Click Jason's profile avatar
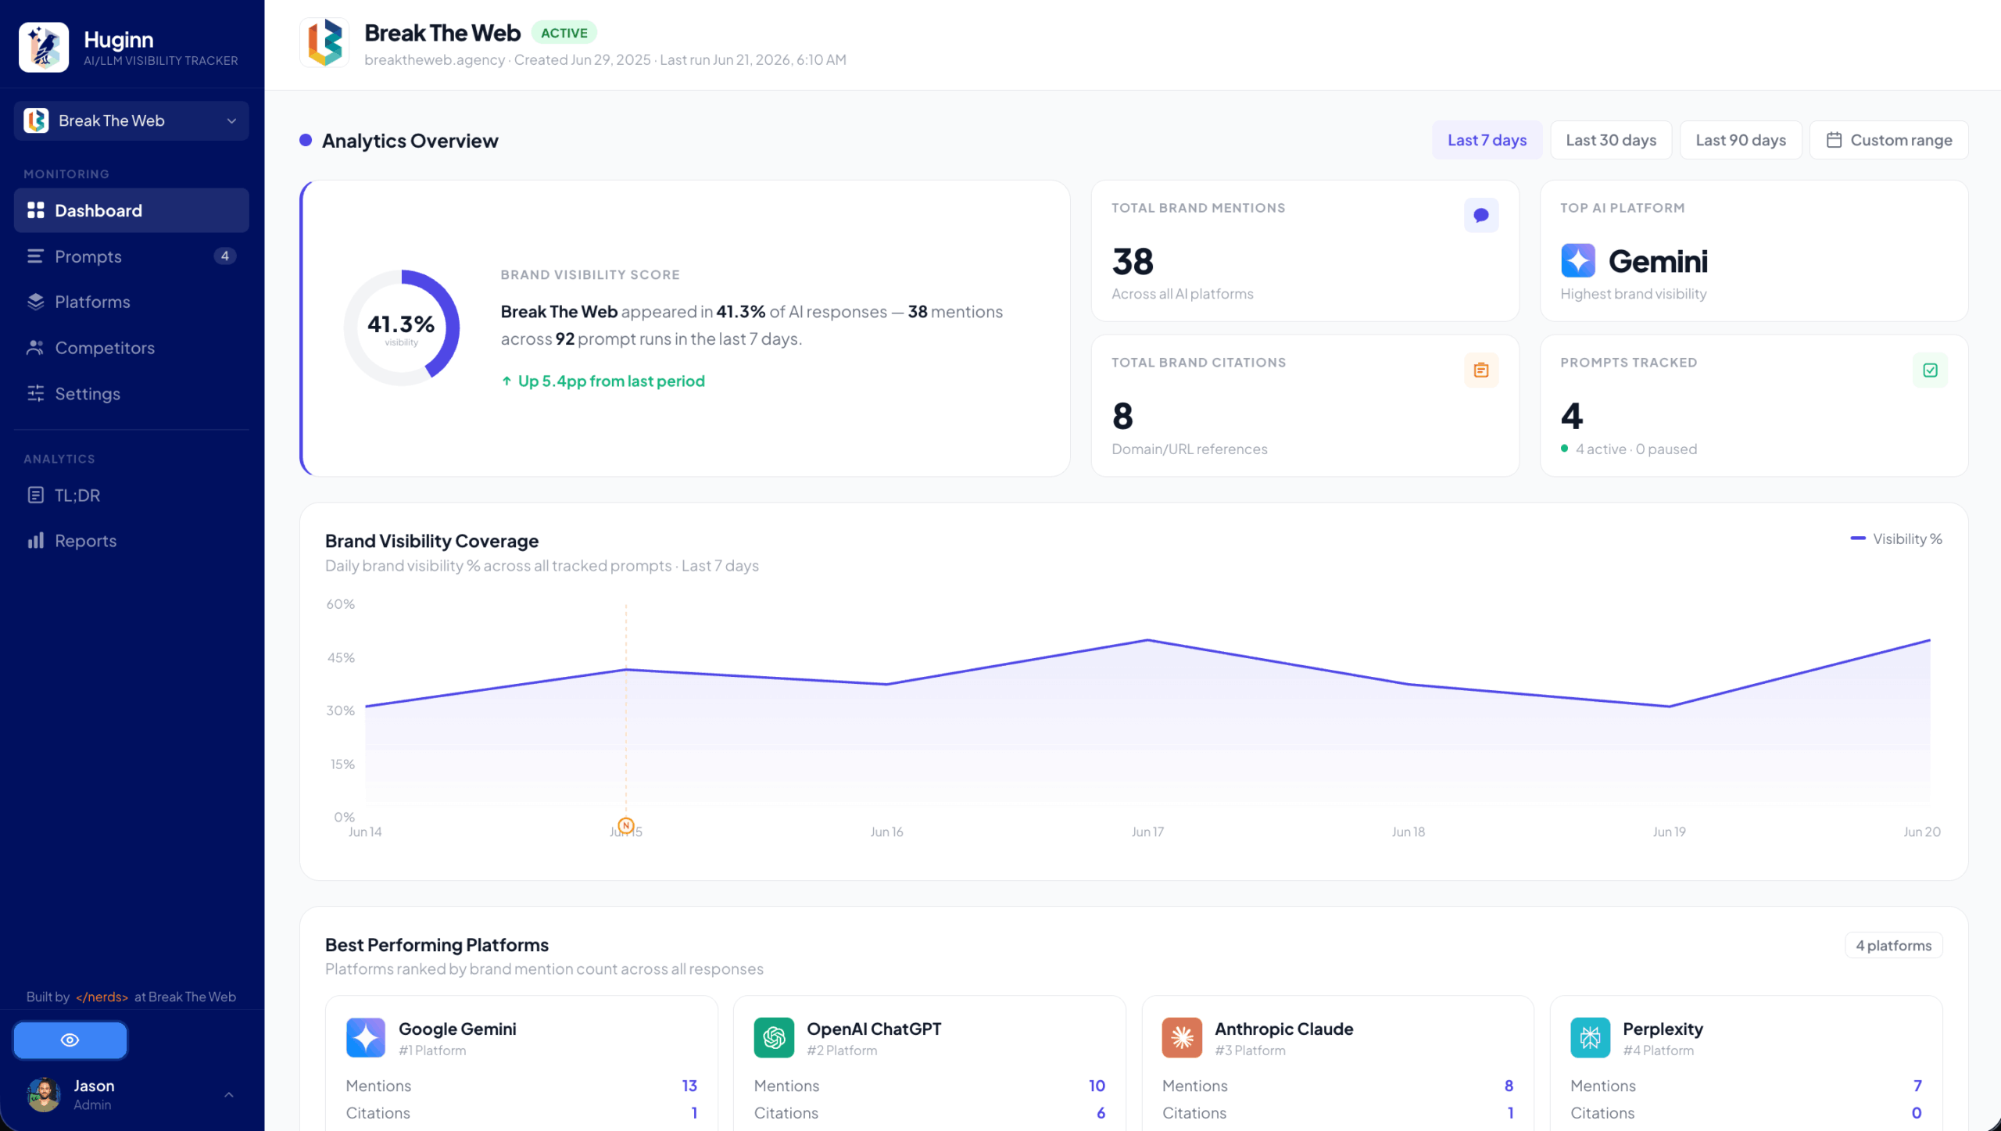2001x1131 pixels. coord(44,1094)
